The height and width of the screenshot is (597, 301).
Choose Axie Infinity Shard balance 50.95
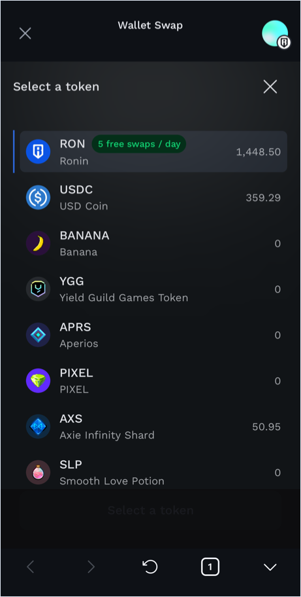click(266, 427)
